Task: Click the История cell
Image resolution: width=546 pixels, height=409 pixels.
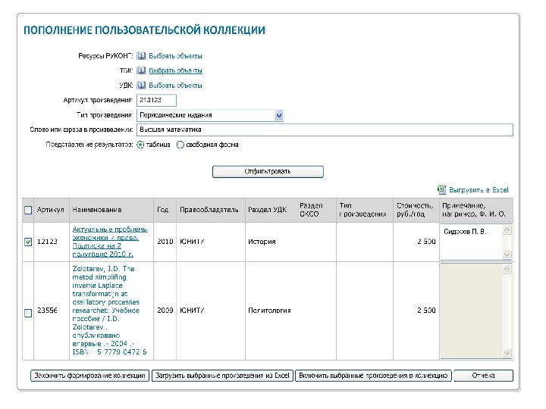Action: [262, 242]
